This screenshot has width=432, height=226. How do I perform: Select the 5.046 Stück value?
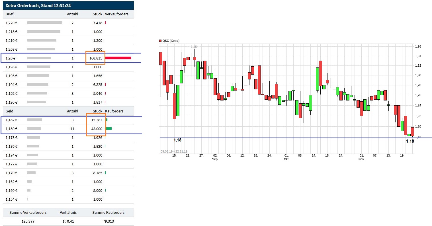click(x=98, y=93)
